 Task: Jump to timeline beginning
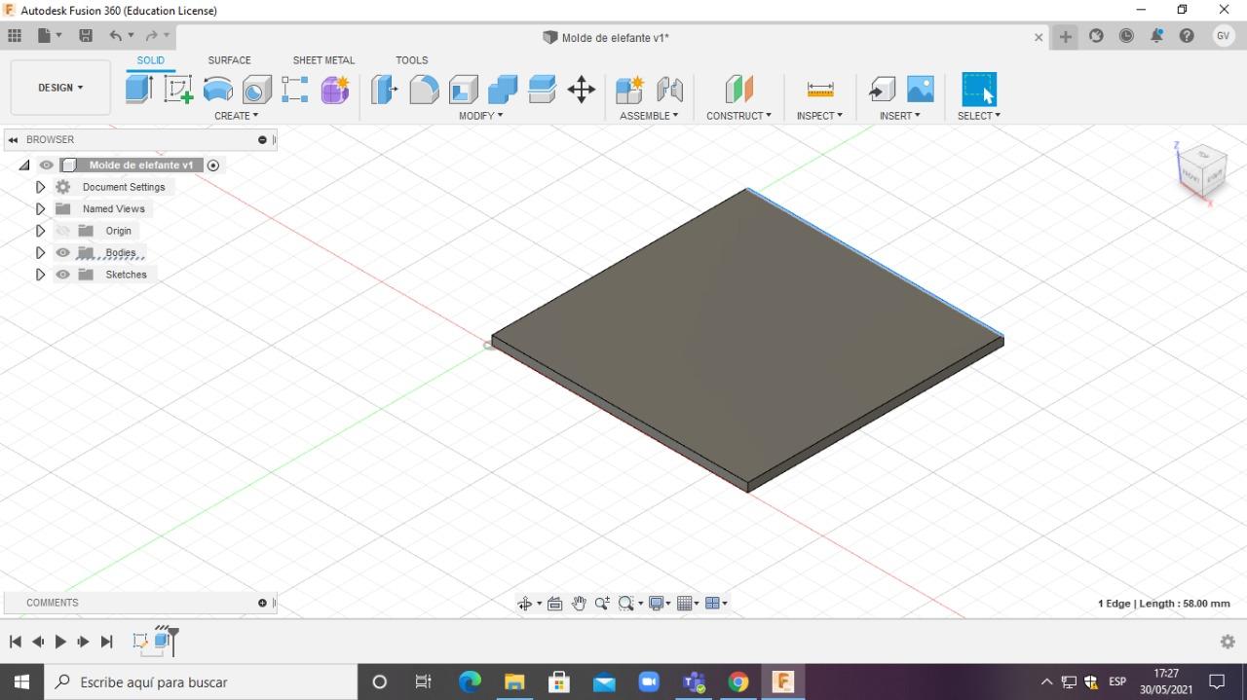point(15,642)
